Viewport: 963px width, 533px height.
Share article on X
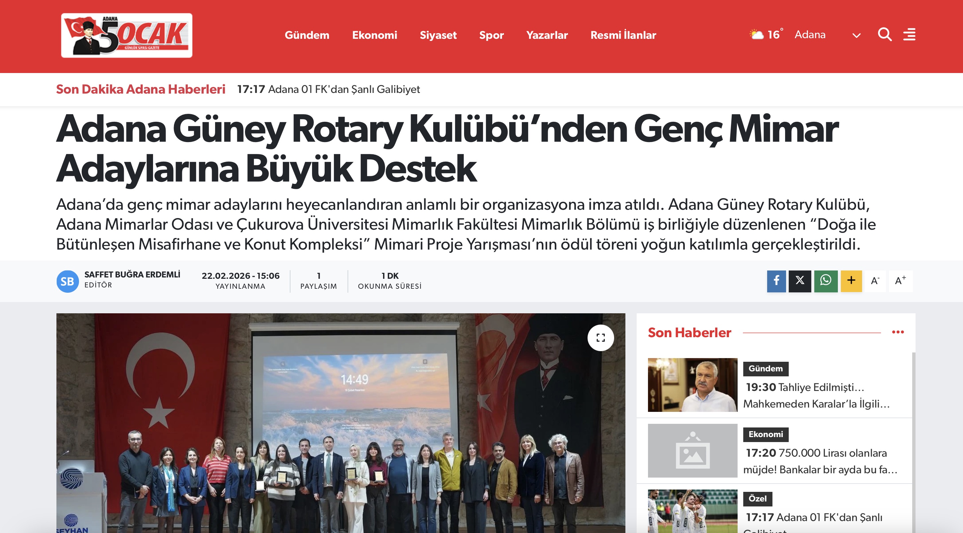coord(800,281)
